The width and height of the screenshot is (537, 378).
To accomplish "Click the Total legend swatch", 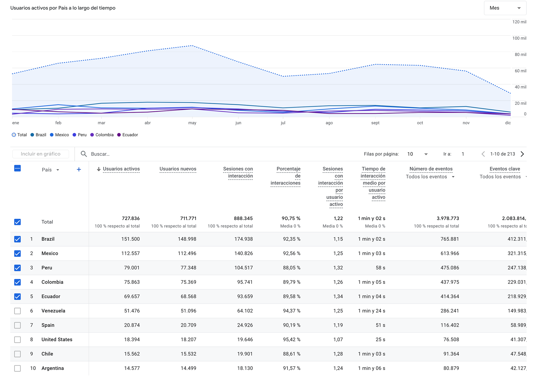I will tap(14, 135).
